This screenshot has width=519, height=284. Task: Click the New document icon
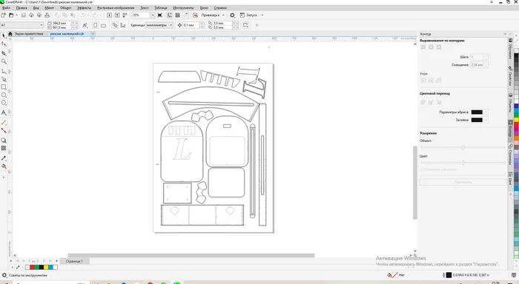[3, 16]
